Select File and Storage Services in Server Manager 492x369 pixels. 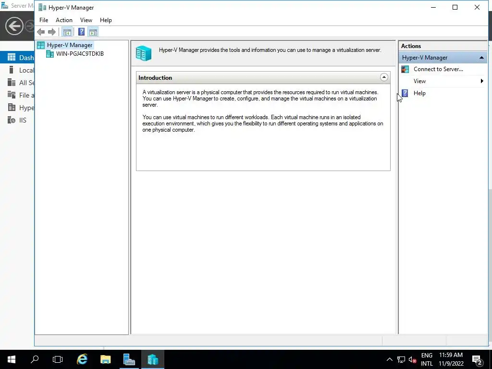(x=17, y=95)
